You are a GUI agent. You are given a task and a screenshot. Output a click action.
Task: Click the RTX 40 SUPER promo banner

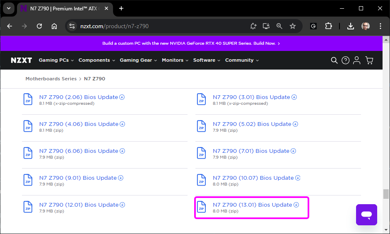pyautogui.click(x=191, y=43)
